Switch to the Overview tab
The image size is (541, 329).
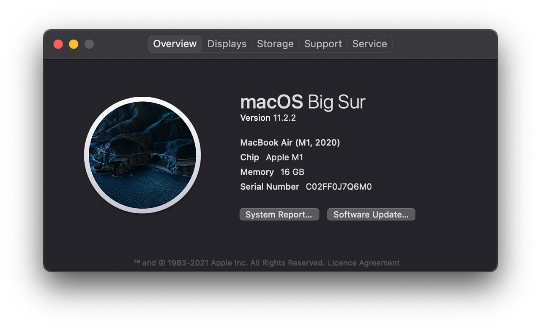(175, 44)
